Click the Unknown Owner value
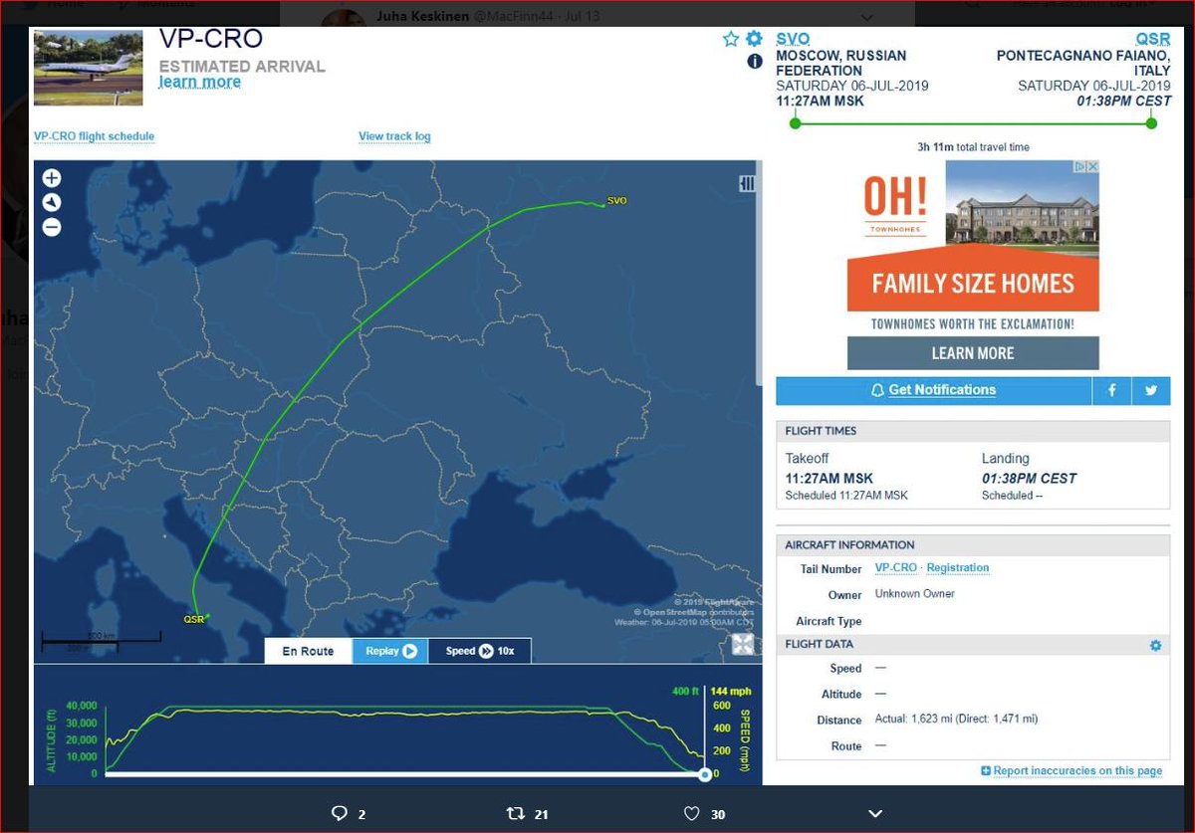 (x=914, y=594)
